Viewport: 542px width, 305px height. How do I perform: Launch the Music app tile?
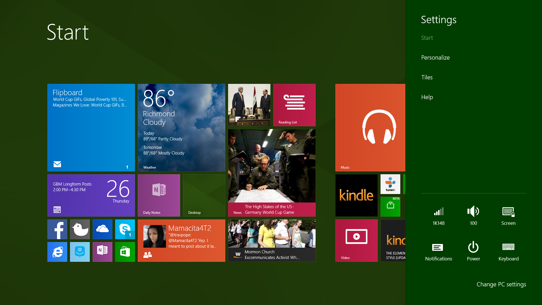(x=370, y=127)
